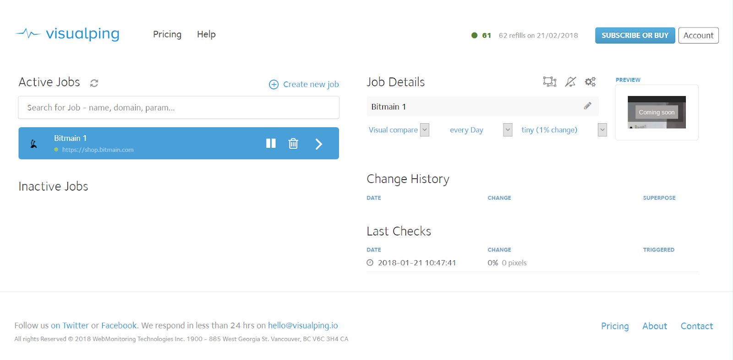Pause the Bitmain 1 job
Viewport: 733px width, 360px height.
[x=271, y=143]
